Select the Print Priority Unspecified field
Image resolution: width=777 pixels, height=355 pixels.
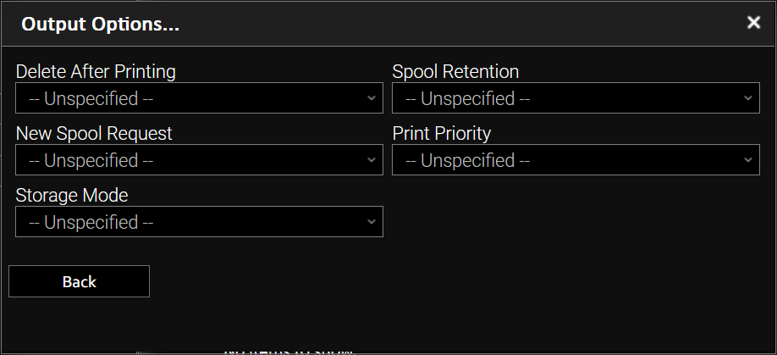coord(576,160)
